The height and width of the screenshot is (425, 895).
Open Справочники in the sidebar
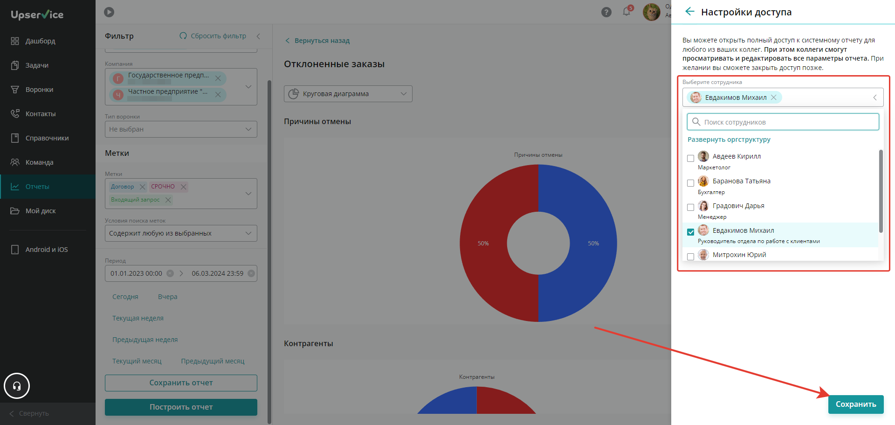tap(48, 138)
